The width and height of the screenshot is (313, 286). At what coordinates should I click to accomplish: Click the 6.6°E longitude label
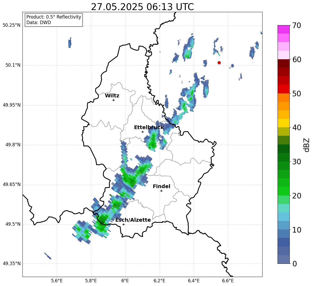[228, 281]
